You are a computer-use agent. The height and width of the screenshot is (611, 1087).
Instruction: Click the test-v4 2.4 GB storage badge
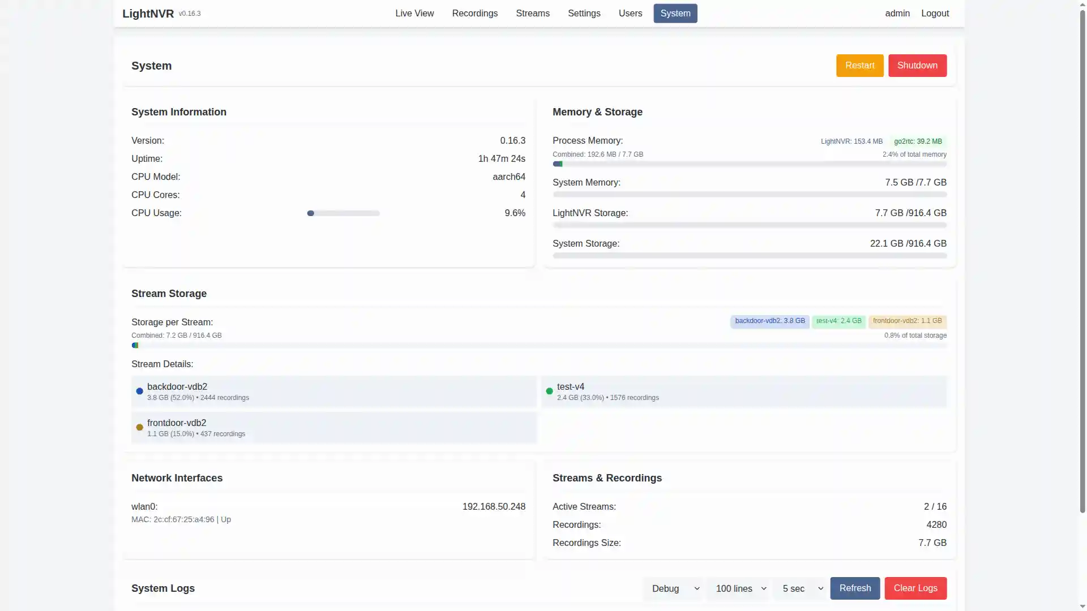(838, 321)
